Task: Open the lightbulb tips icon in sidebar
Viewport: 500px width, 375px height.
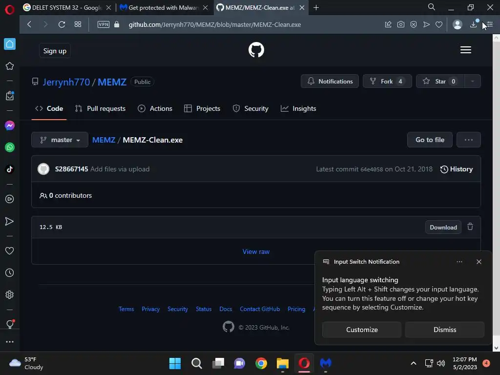Action: click(10, 324)
